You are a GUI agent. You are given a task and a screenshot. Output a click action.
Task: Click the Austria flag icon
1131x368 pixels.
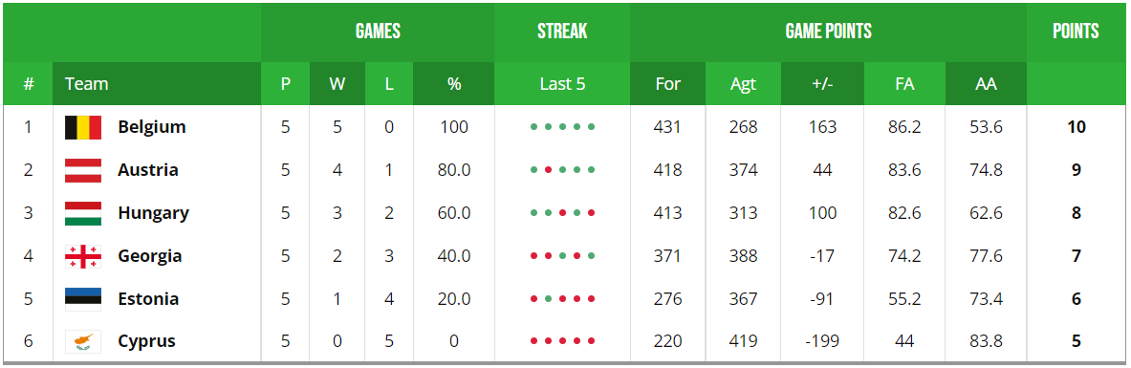83,170
